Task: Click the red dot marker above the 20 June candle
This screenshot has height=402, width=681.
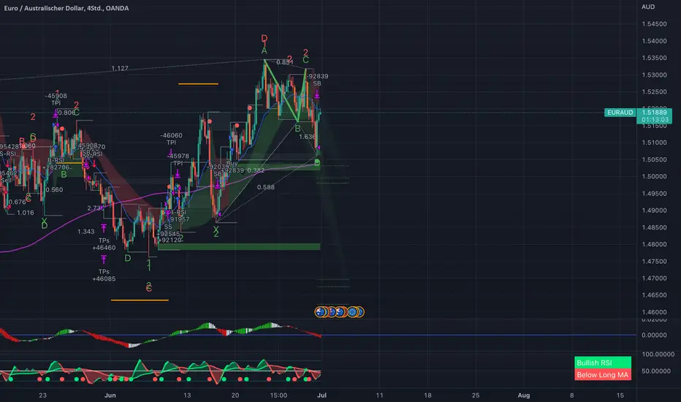Action: pyautogui.click(x=237, y=126)
